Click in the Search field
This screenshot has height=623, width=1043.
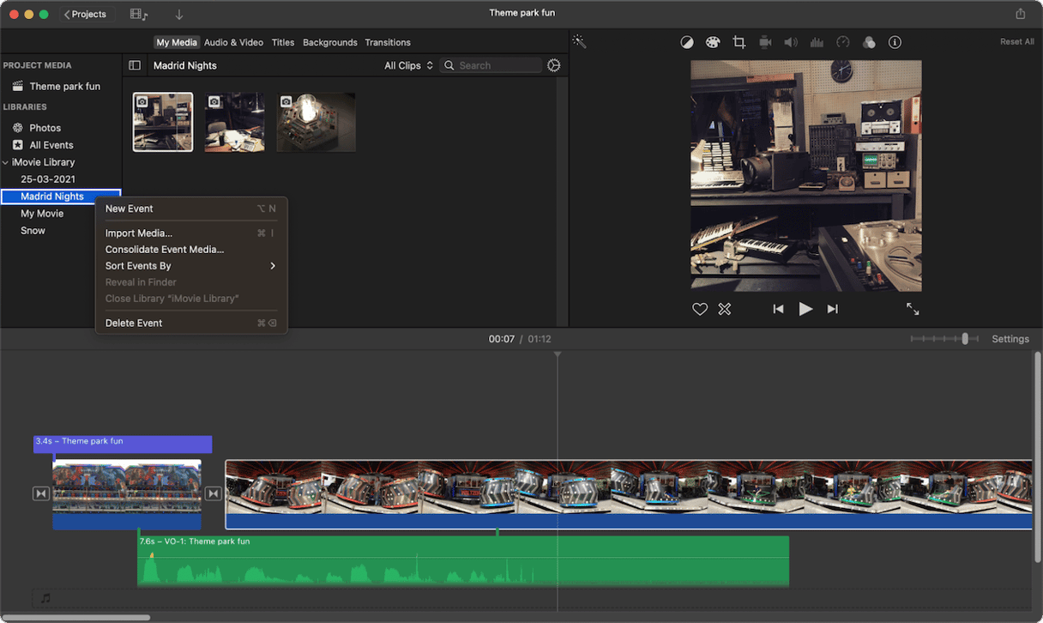click(x=491, y=65)
